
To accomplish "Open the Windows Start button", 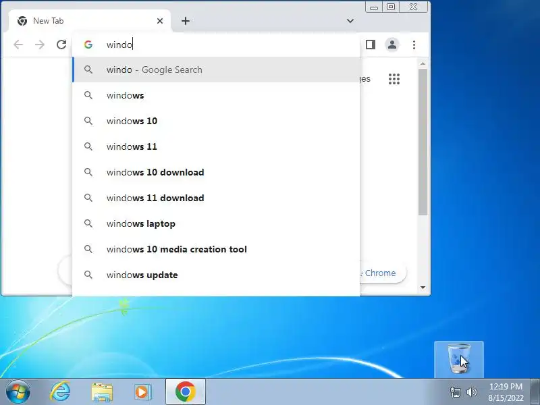I will point(18,392).
